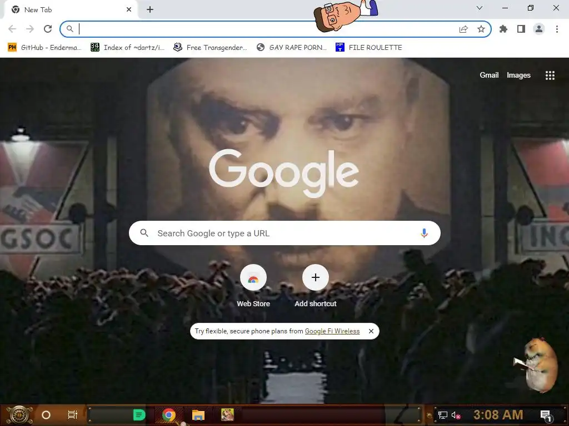Start voice search with the microphone
Screen dimensions: 569x426
[x=424, y=233]
